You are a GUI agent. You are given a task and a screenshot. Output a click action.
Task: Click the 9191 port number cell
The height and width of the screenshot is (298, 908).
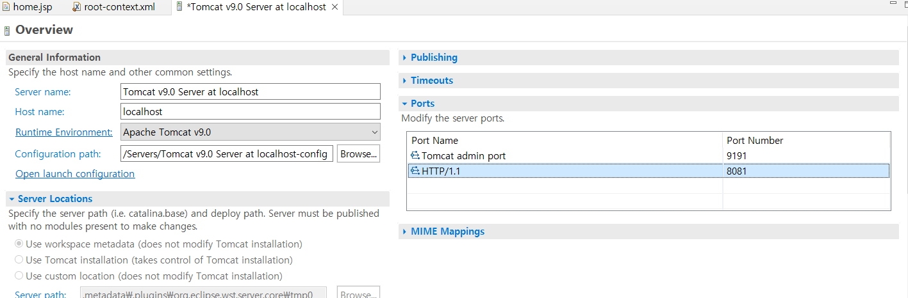click(x=806, y=155)
